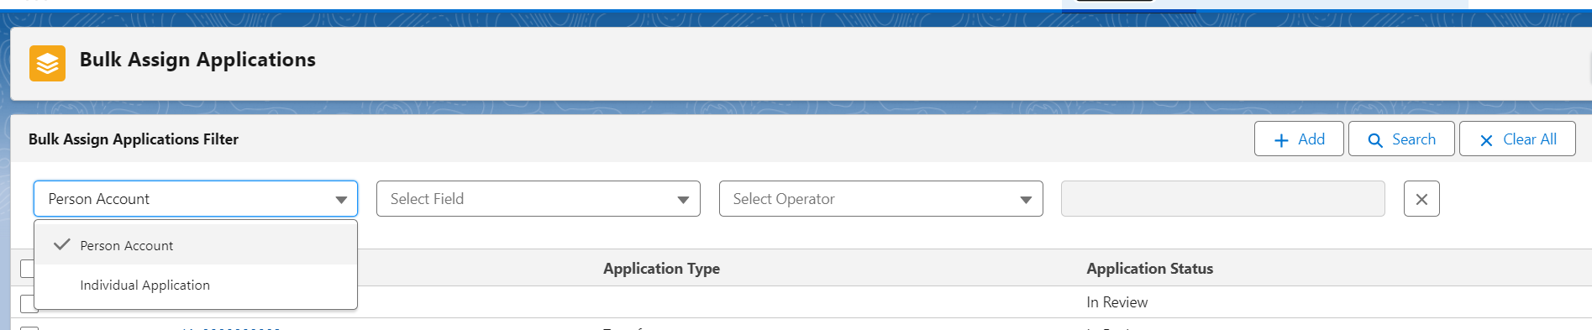Click the Application Type column header
Viewport: 1592px width, 330px height.
[x=661, y=269]
